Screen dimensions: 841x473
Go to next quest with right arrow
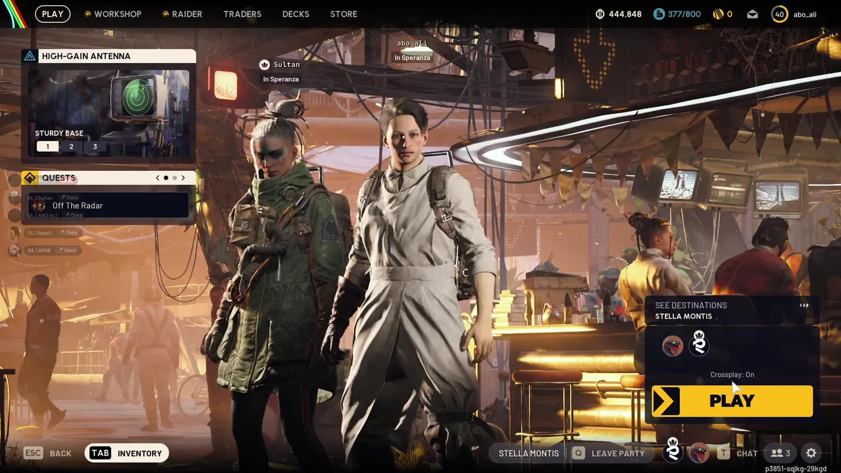183,178
